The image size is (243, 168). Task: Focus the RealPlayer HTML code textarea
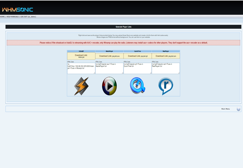pos(166,68)
